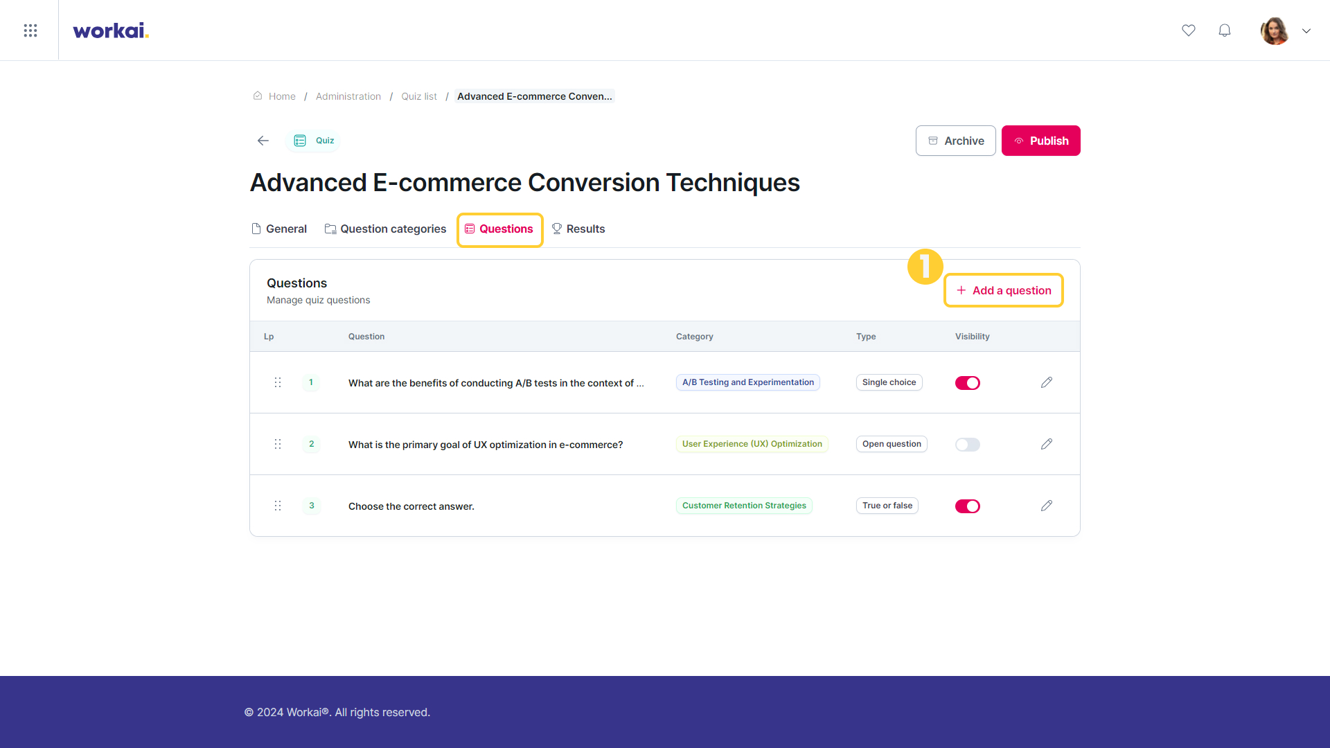Click number badge 2

pyautogui.click(x=311, y=444)
